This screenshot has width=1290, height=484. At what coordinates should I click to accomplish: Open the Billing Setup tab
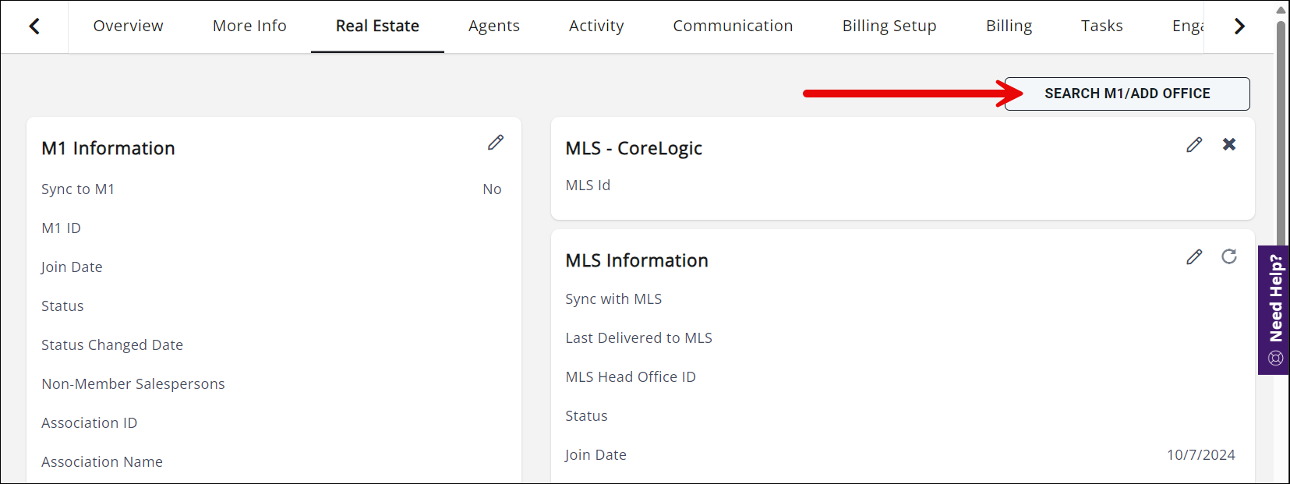pos(889,26)
